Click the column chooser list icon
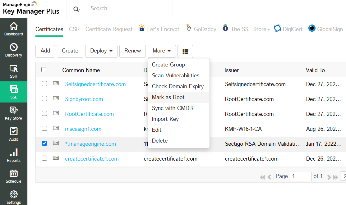346x205 pixels. 185,52
